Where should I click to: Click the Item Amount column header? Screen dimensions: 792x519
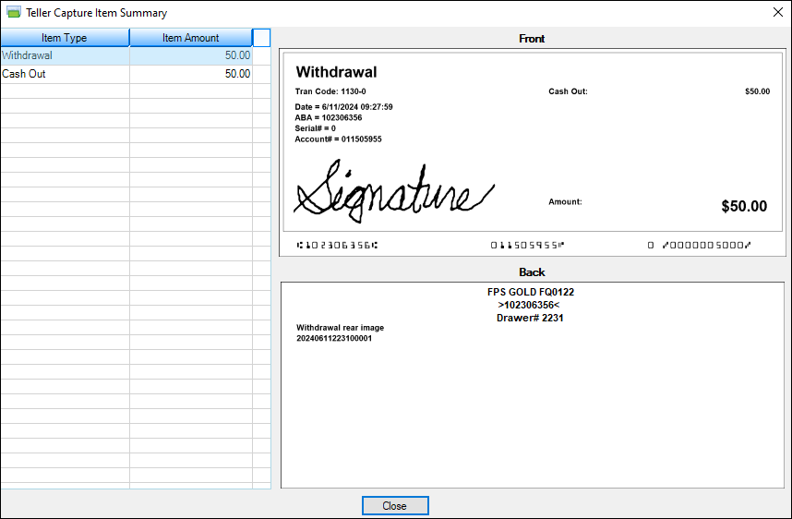pyautogui.click(x=190, y=38)
